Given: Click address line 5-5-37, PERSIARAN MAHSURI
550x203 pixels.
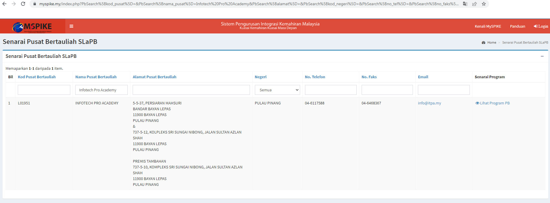Looking at the screenshot, I should (x=157, y=103).
